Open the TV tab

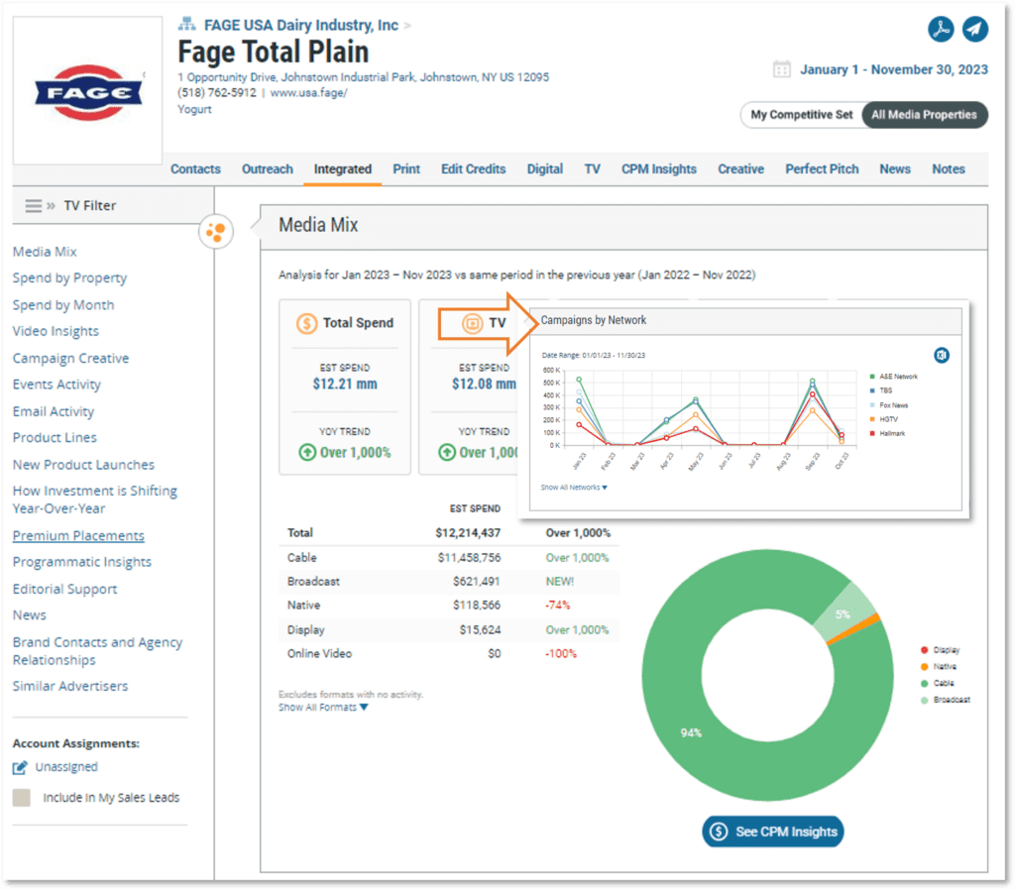click(593, 168)
